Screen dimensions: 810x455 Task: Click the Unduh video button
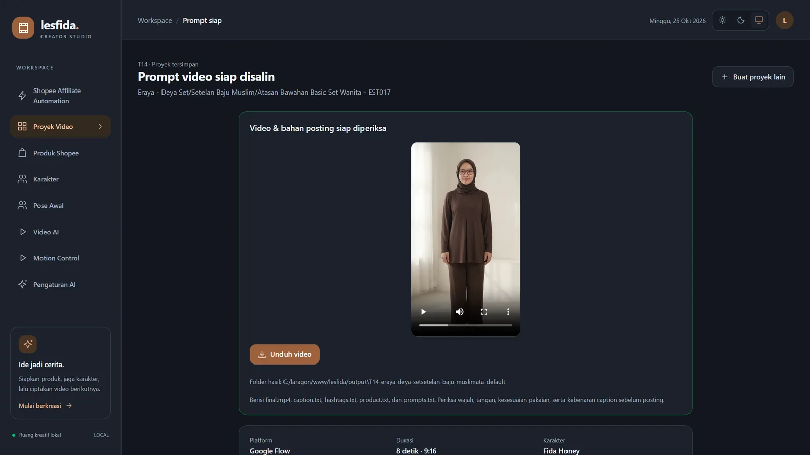(x=285, y=354)
